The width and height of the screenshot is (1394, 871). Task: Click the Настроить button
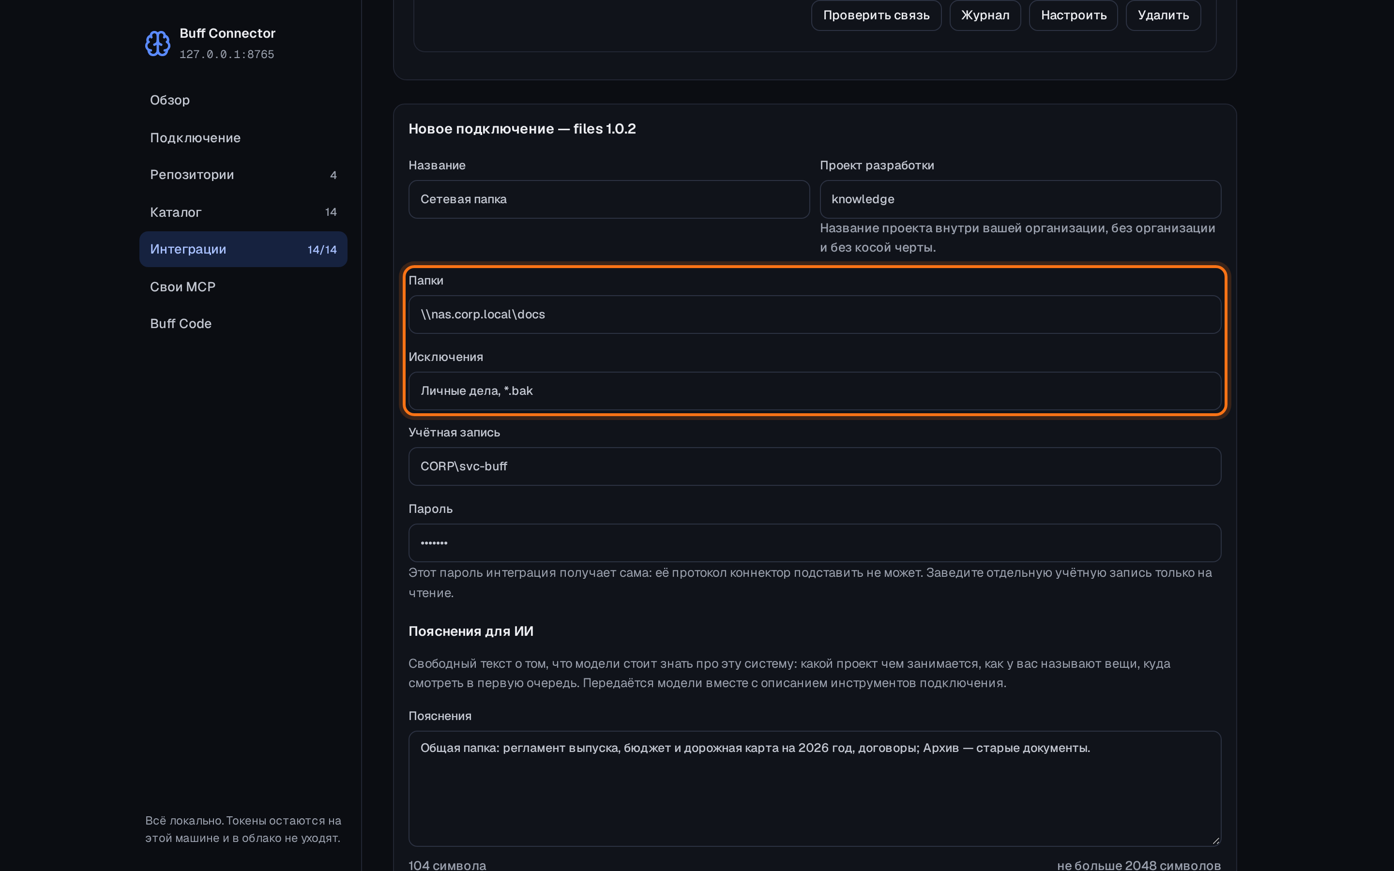(1073, 15)
